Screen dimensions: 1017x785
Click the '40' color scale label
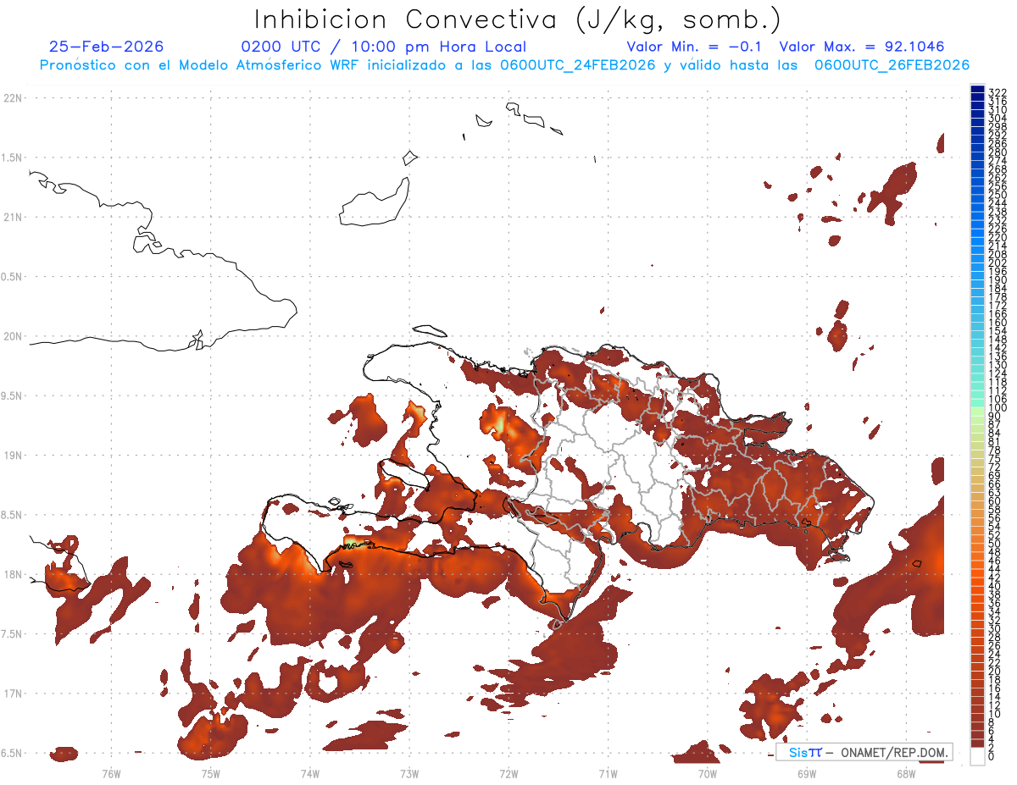995,586
